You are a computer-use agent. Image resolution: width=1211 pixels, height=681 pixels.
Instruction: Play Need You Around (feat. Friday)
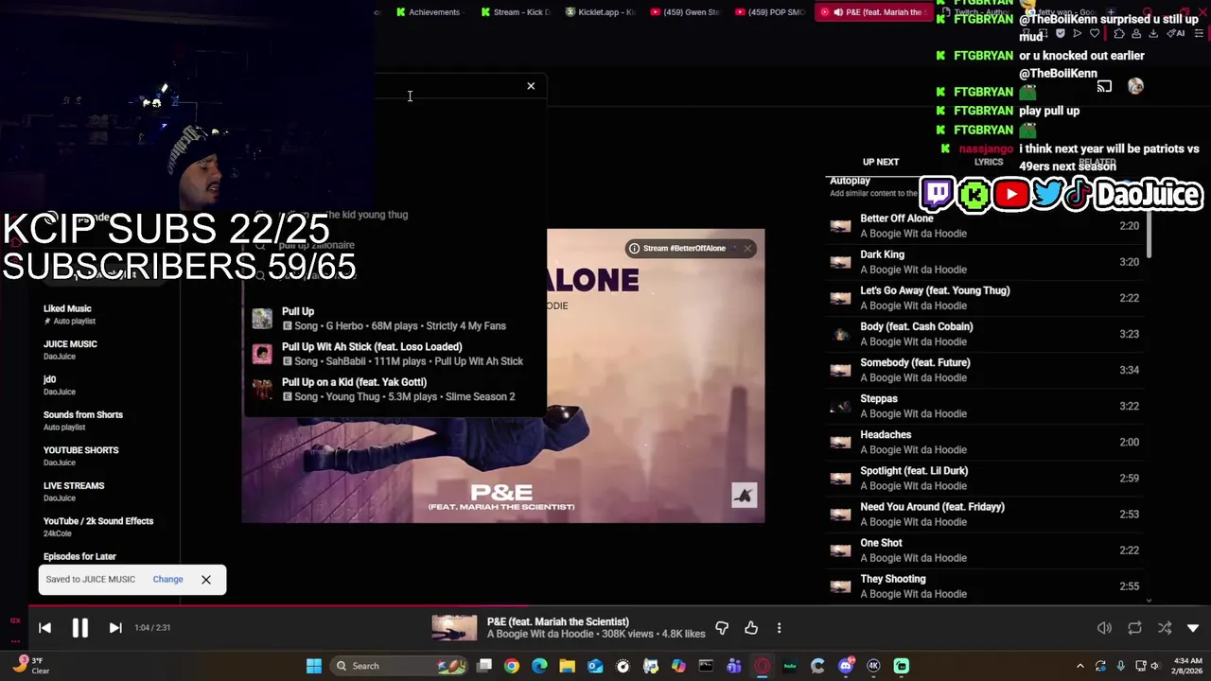[985, 515]
